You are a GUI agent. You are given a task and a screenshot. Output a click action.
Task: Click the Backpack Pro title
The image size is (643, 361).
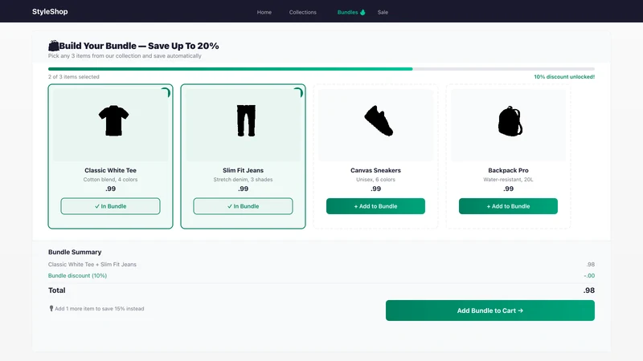pos(508,170)
